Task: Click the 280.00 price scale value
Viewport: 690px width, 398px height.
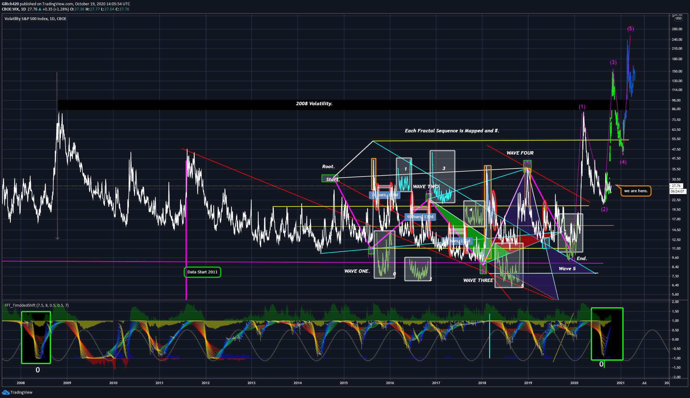Action: click(677, 29)
